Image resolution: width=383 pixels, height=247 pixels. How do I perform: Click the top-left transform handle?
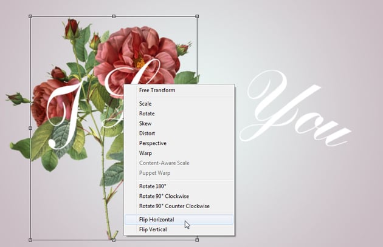[x=30, y=16]
